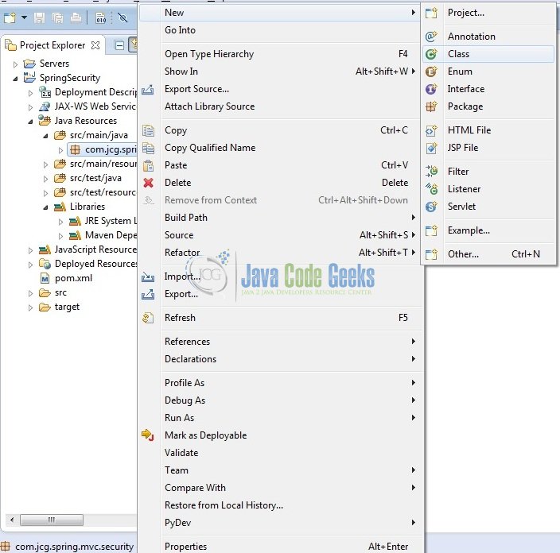This screenshot has width=560, height=553.
Task: Click the HTML File icon
Action: point(431,130)
